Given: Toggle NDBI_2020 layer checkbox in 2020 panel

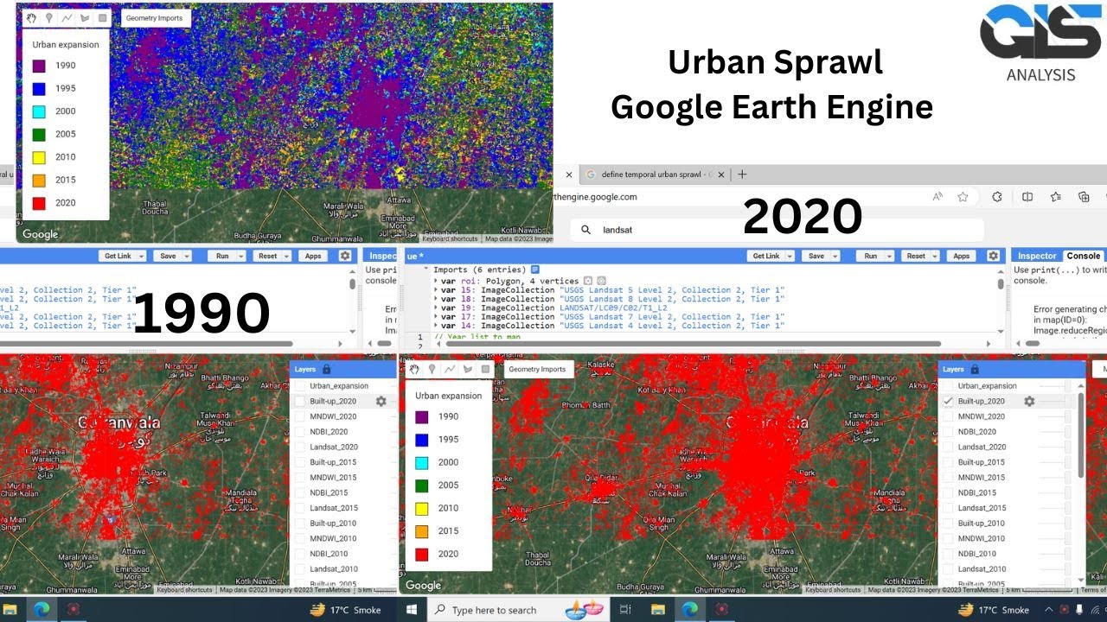Looking at the screenshot, I should click(x=949, y=431).
